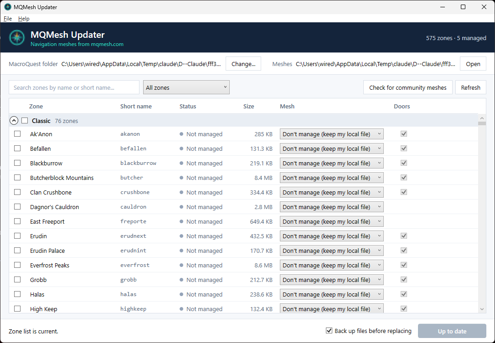This screenshot has height=343, width=495.
Task: Click '575 zones · 5 managed' summary
Action: point(456,38)
